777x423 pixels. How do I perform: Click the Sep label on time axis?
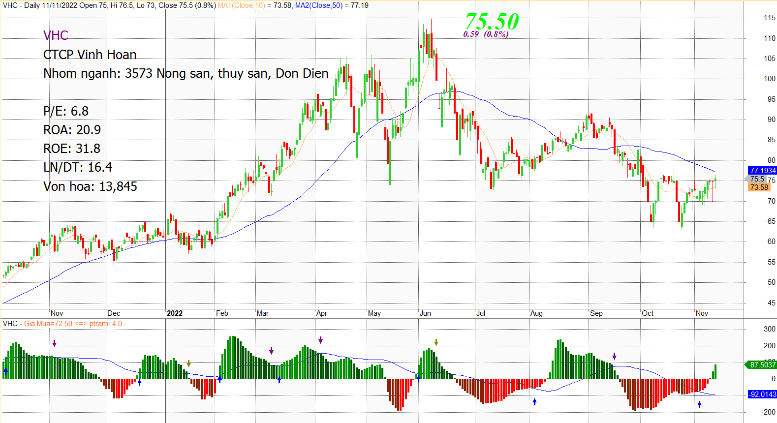point(596,313)
